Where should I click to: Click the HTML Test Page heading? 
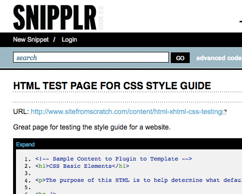(x=112, y=85)
